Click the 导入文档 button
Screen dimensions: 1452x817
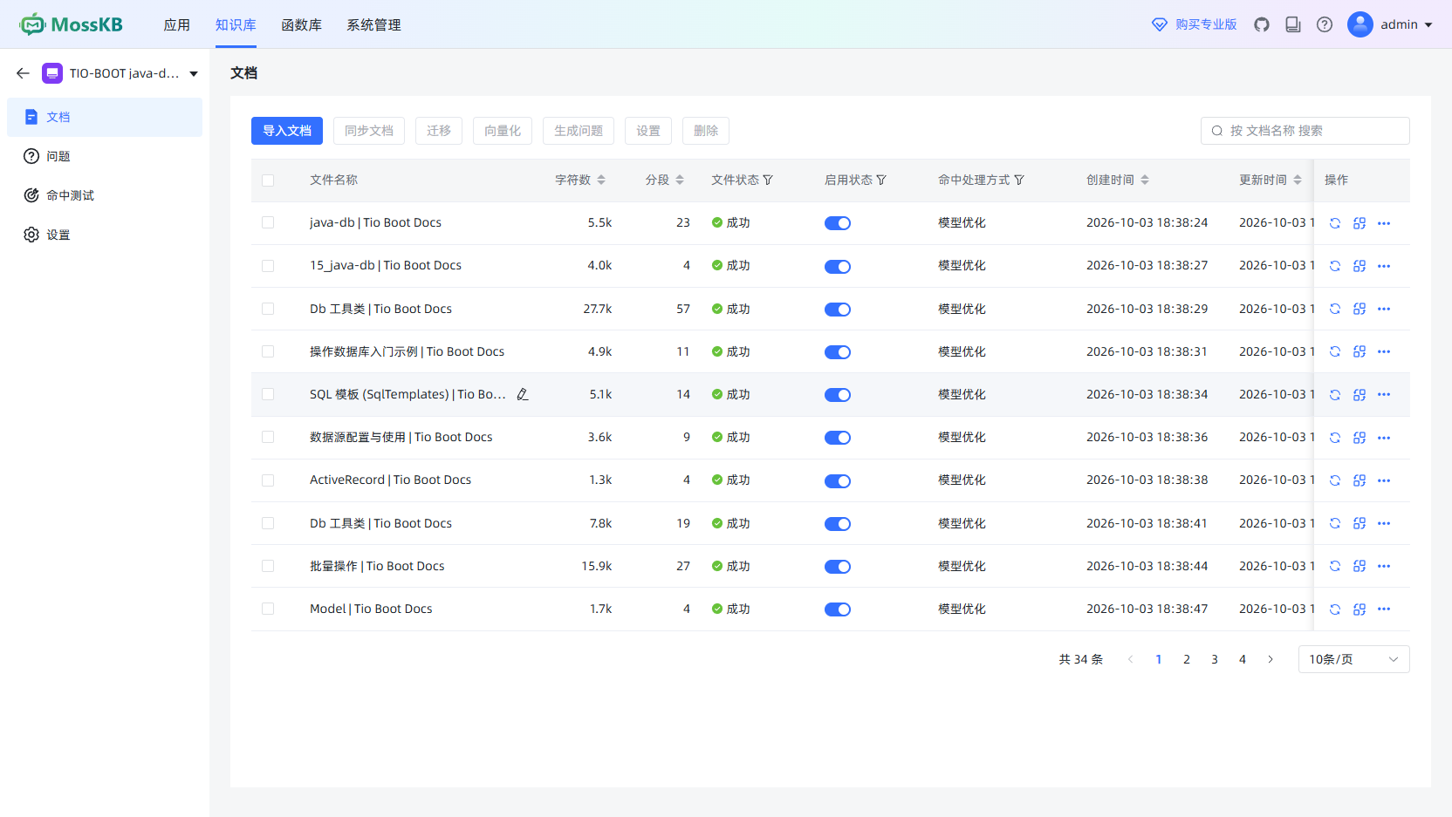287,131
